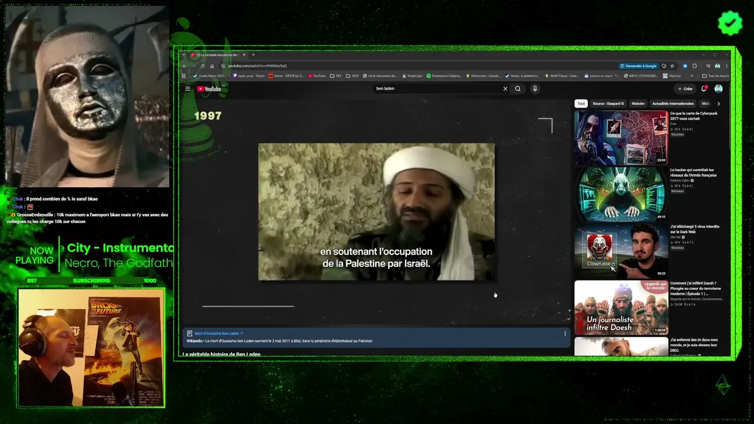Open the EP2 bookmark folder
Image resolution: width=754 pixels, height=424 pixels.
tap(336, 76)
